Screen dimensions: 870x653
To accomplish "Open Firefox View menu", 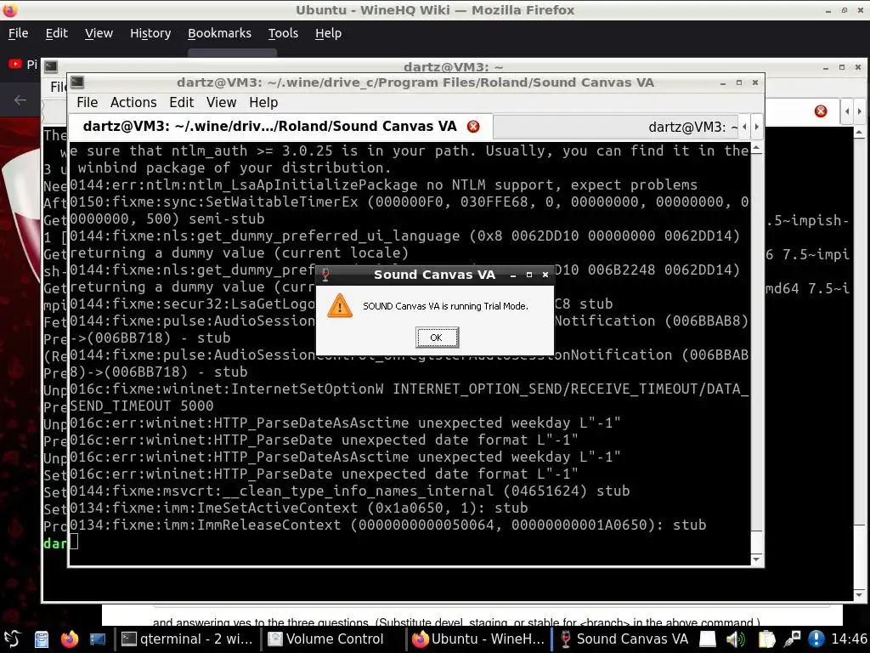I will [x=99, y=33].
